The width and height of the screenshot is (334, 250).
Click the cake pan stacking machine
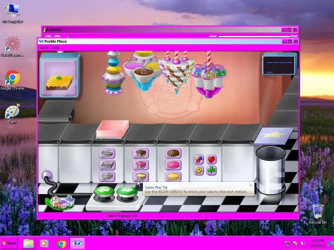point(114,73)
